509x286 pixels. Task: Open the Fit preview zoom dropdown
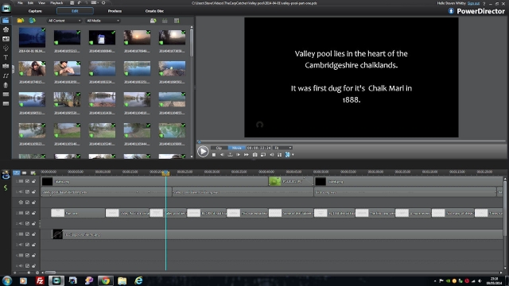tap(283, 148)
